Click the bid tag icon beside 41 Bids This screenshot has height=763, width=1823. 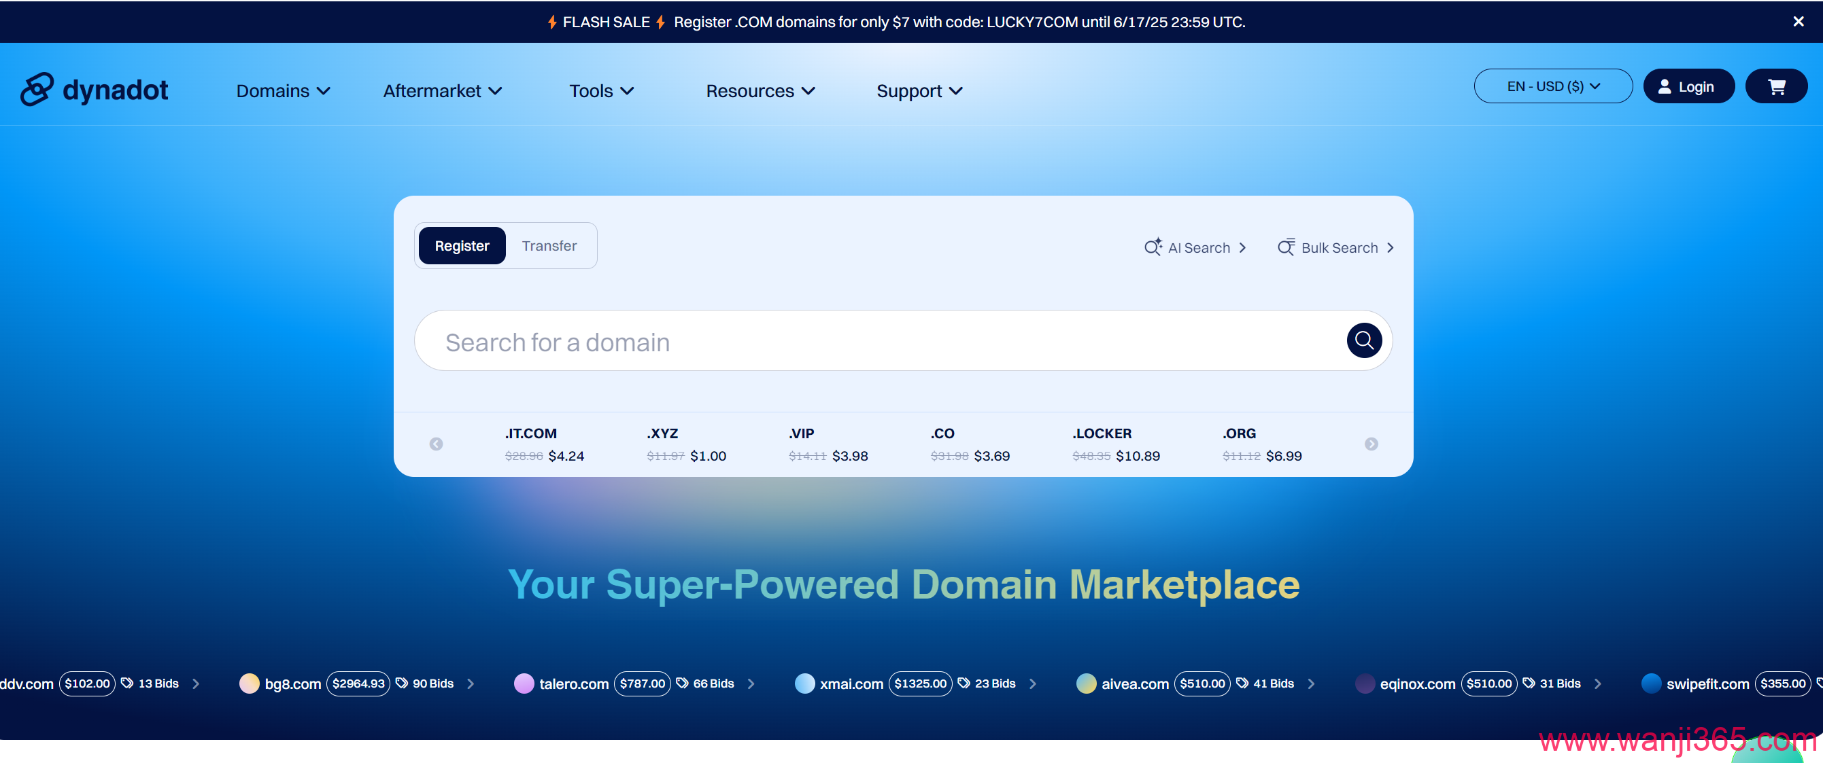click(1242, 683)
